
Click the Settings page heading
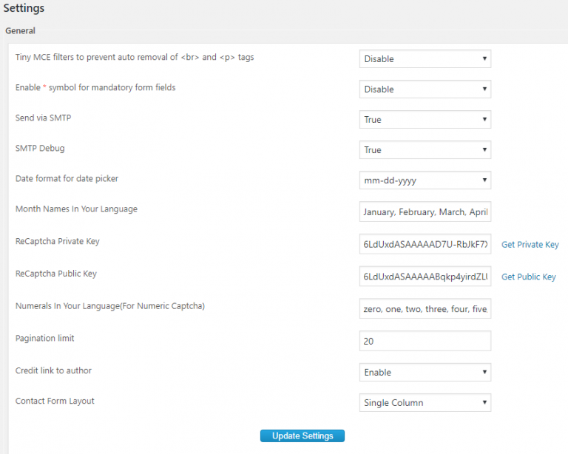pos(24,9)
